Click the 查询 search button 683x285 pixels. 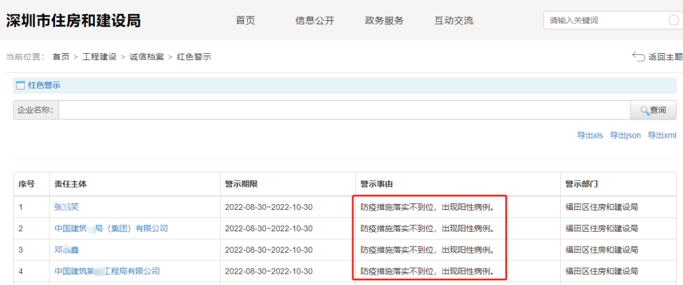pos(653,110)
